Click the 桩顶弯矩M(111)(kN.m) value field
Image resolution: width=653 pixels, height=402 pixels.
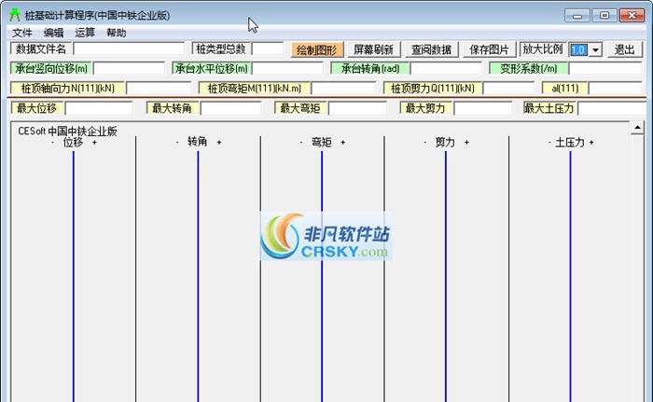(343, 88)
